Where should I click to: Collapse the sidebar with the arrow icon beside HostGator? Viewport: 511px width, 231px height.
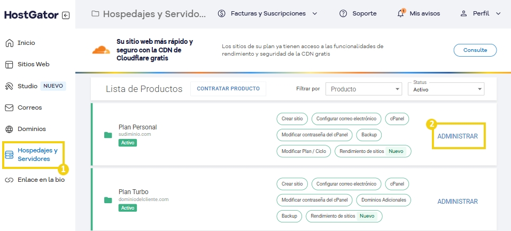pos(66,16)
